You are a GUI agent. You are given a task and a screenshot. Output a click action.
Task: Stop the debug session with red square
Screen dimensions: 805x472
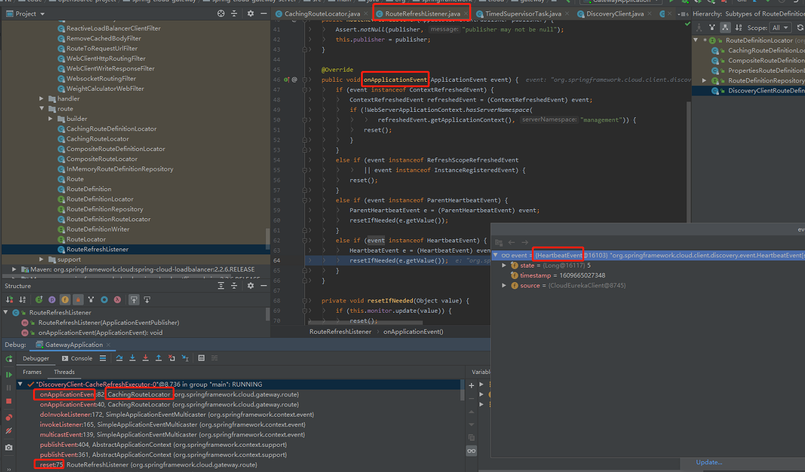[8, 401]
